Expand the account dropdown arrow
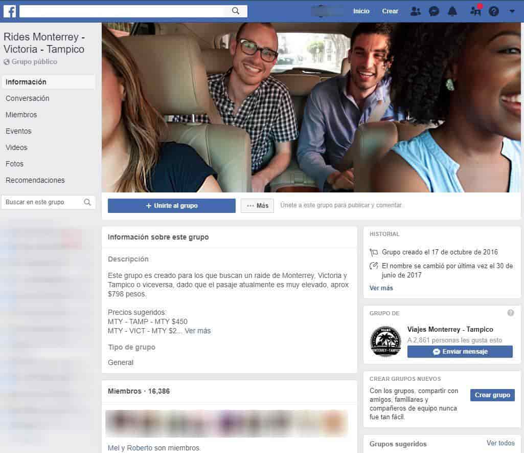524x453 pixels. click(512, 11)
